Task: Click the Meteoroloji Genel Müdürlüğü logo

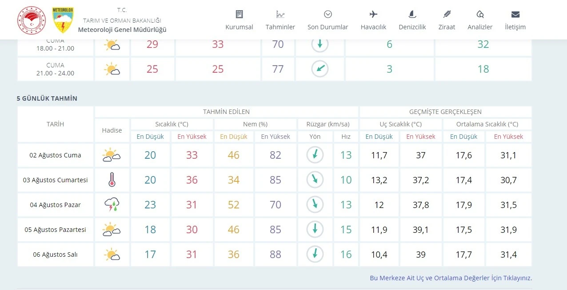Action: [x=63, y=20]
